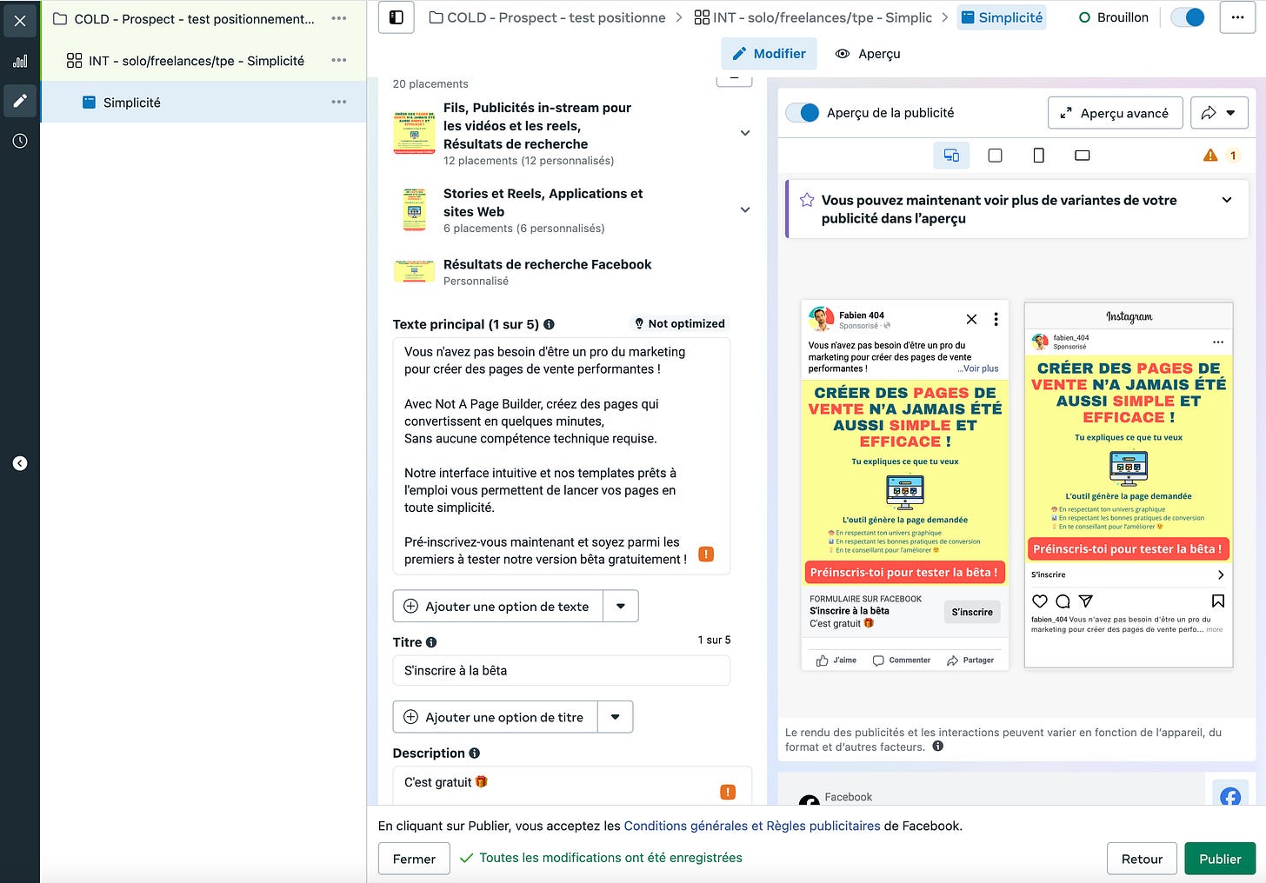Select the horizontal format preview icon
The height and width of the screenshot is (883, 1266).
pyautogui.click(x=1082, y=155)
